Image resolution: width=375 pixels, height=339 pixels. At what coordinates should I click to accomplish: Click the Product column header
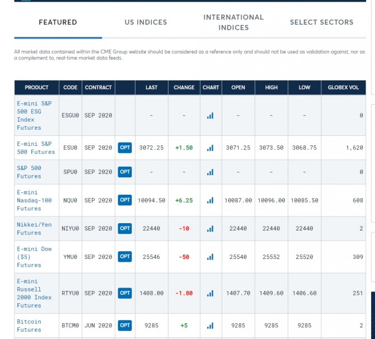36,87
